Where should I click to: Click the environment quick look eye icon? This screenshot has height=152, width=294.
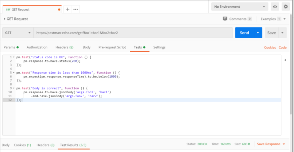point(275,7)
